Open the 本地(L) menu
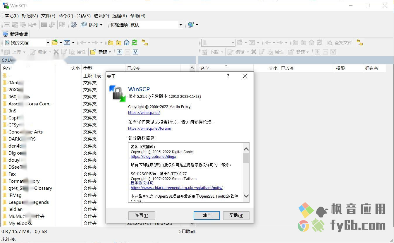Viewport: 394px width, 243px height. [12, 16]
